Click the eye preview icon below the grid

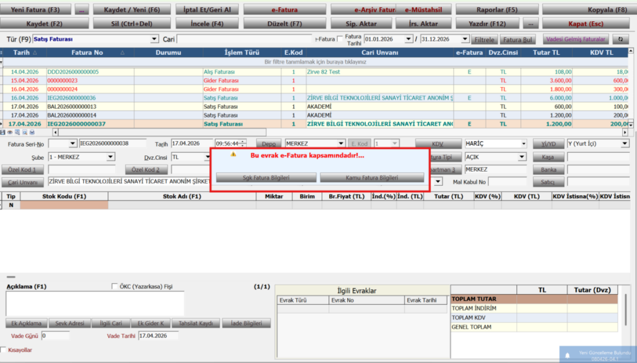click(10, 132)
